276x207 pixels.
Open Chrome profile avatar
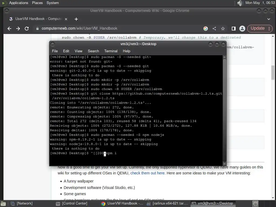click(x=242, y=29)
